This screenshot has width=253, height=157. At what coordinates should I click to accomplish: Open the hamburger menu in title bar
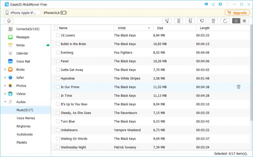coord(213,4)
